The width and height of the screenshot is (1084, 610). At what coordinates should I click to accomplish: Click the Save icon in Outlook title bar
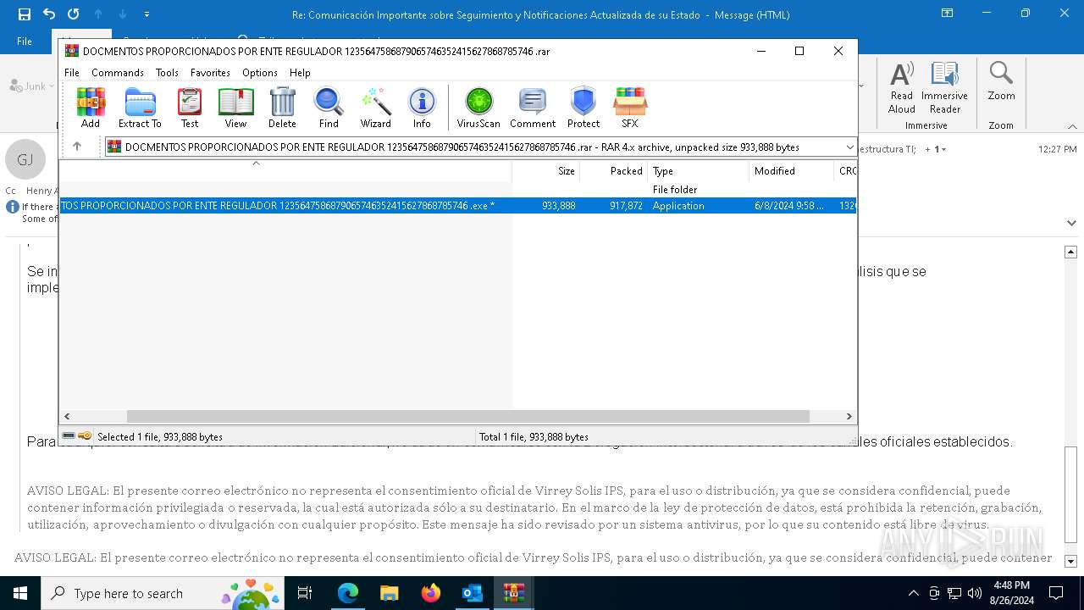(25, 14)
